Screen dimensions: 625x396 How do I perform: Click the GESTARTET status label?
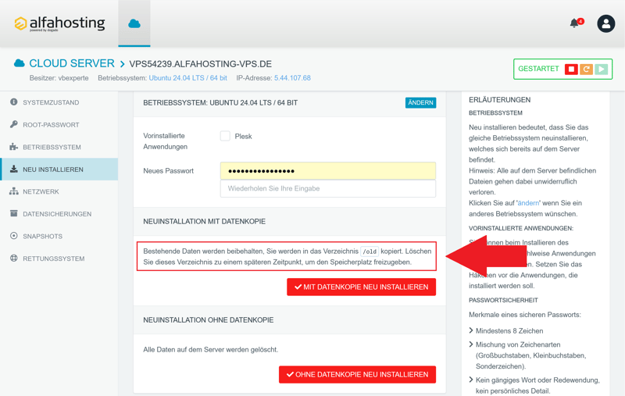pos(538,69)
